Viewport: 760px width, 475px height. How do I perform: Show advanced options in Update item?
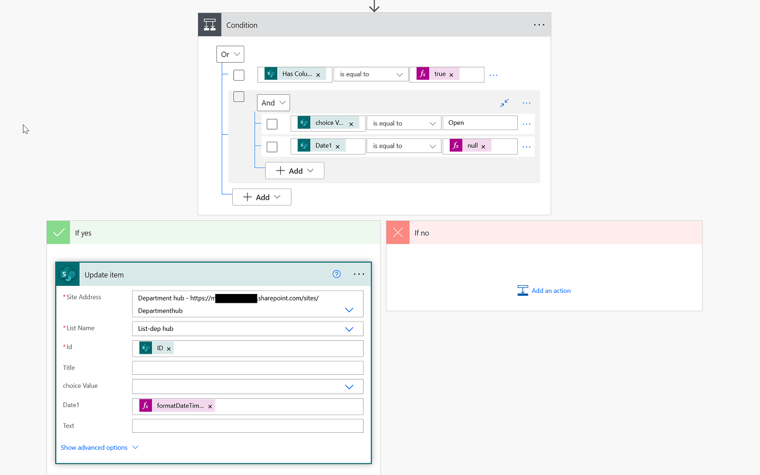point(100,447)
